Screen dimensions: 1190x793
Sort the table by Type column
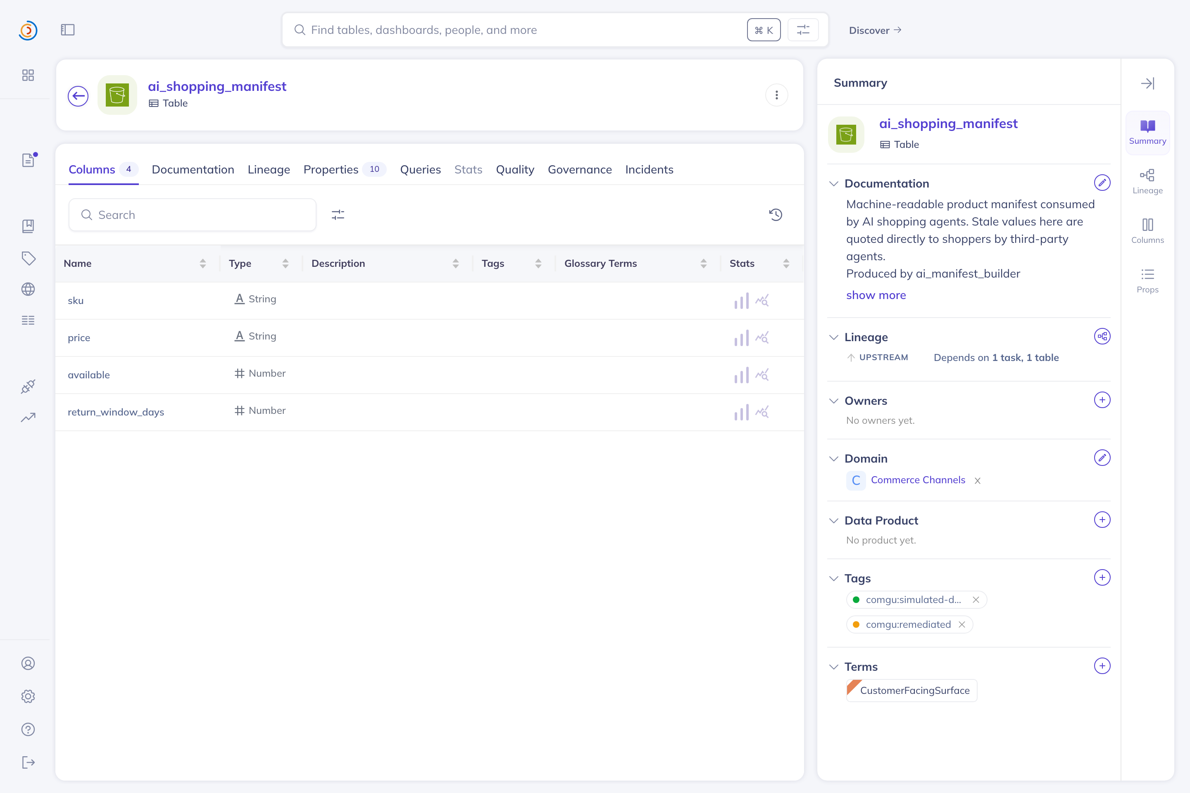click(286, 264)
